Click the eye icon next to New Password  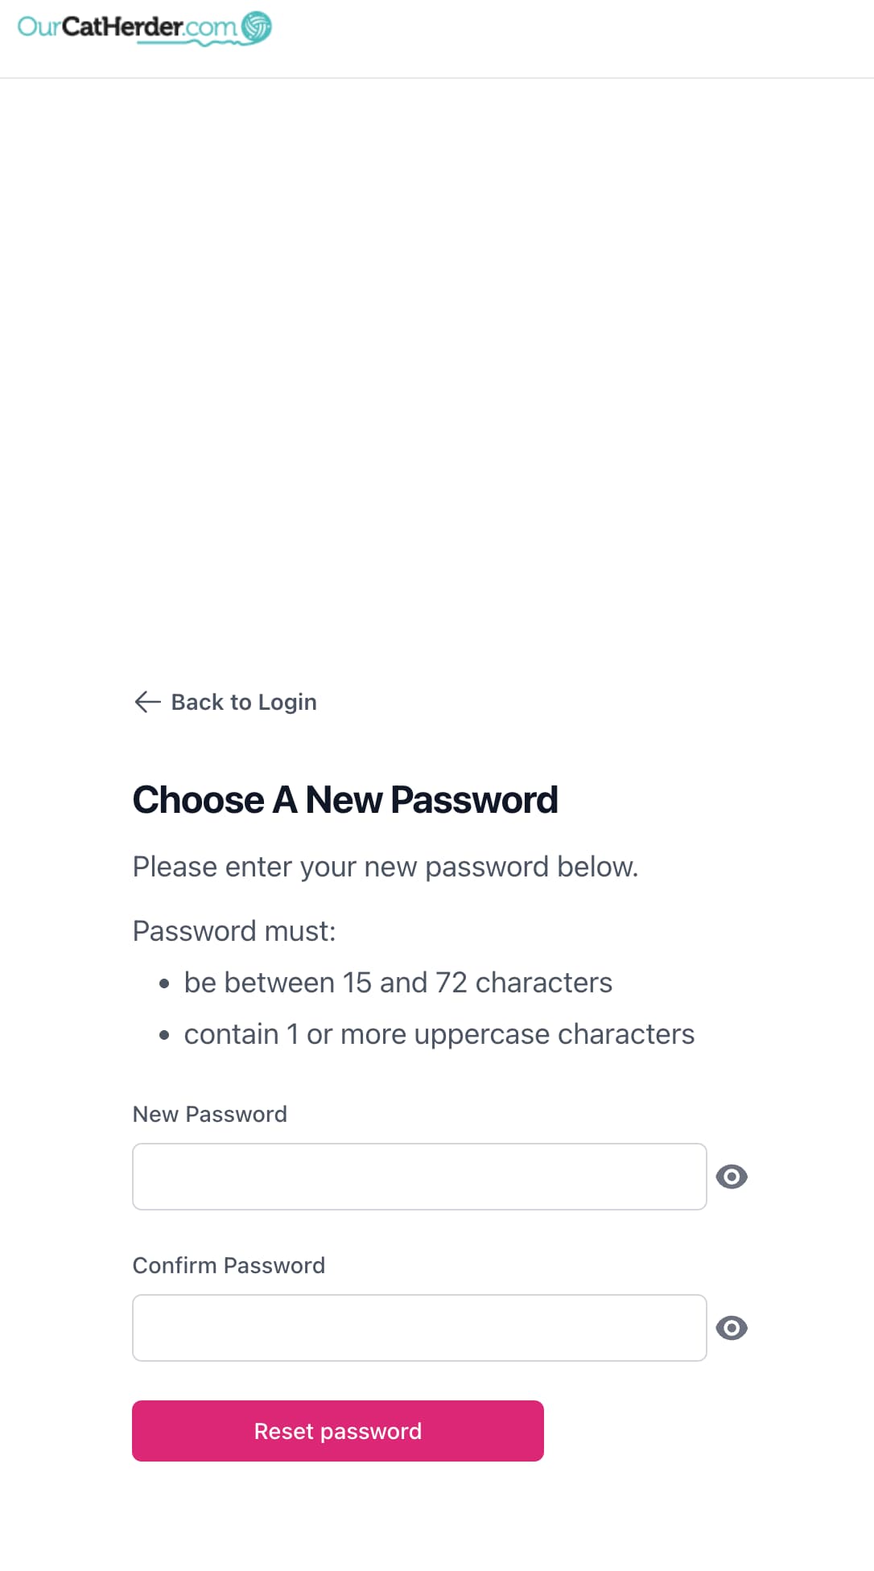(x=732, y=1177)
